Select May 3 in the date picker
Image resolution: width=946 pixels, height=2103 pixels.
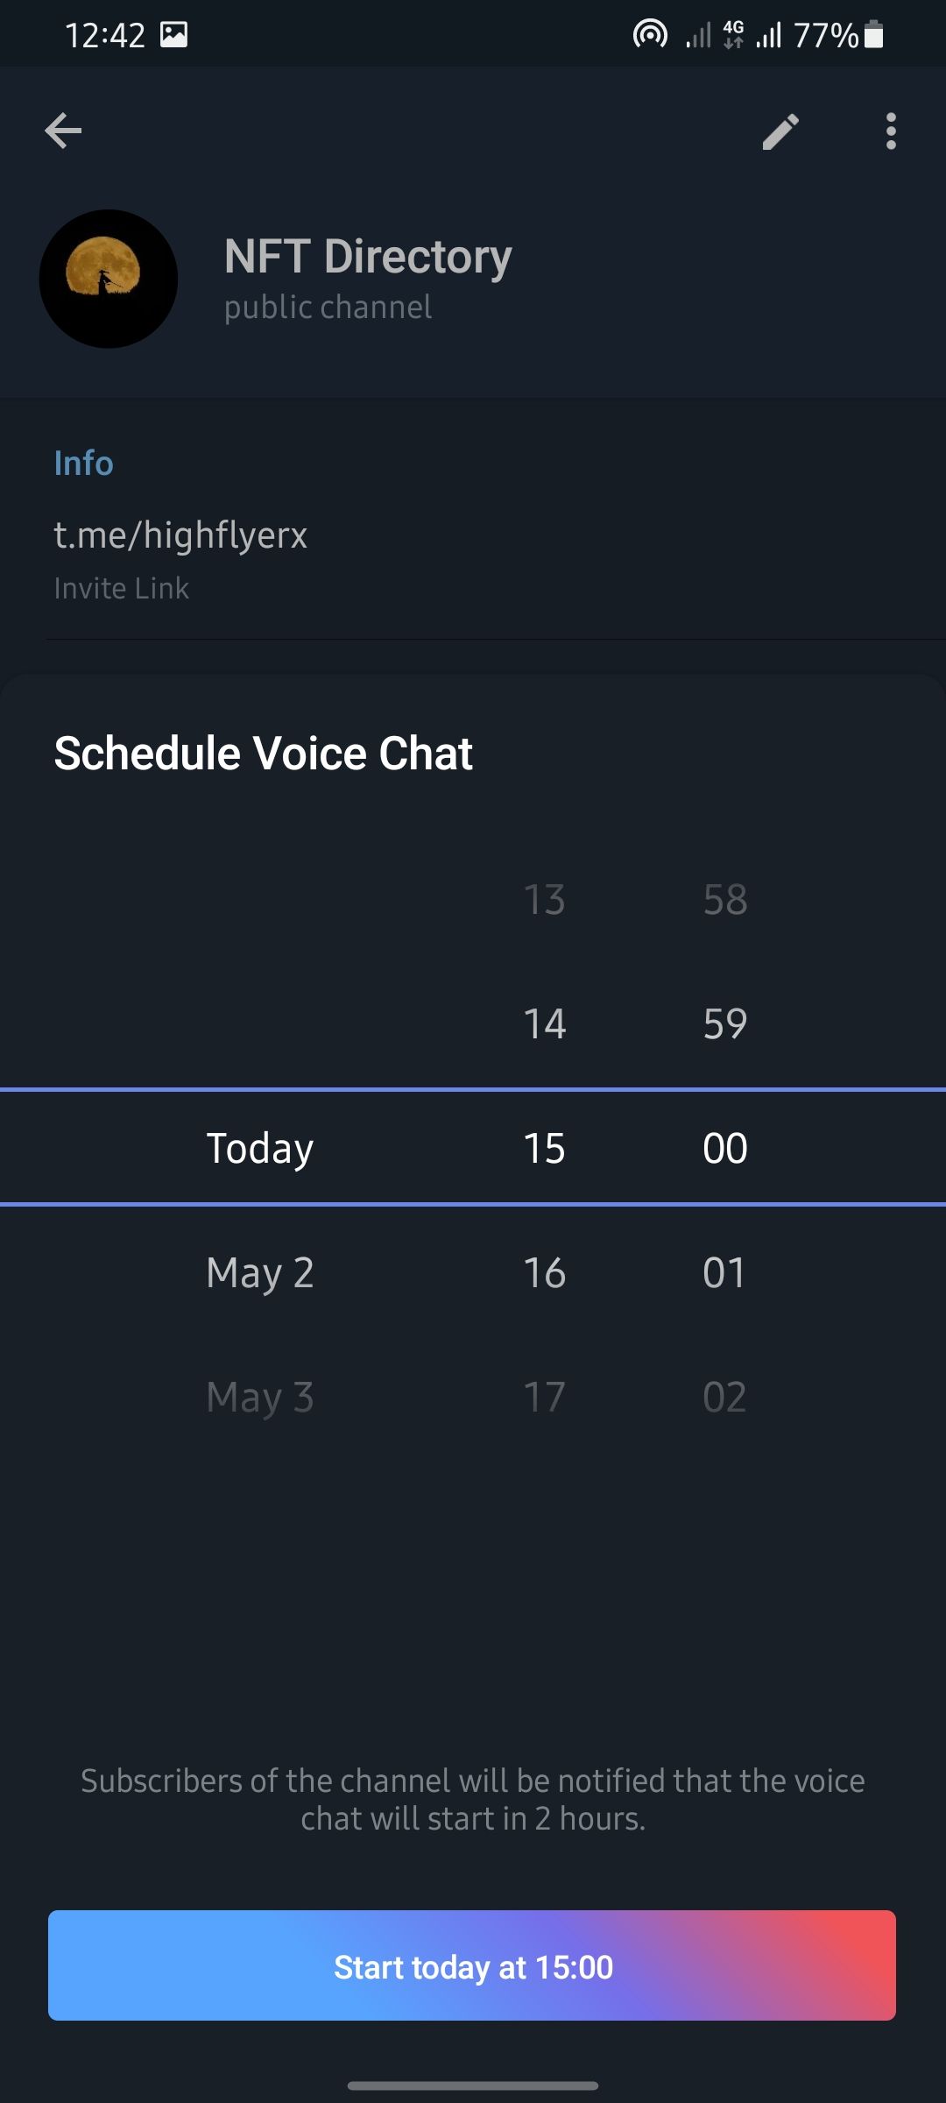(260, 1397)
